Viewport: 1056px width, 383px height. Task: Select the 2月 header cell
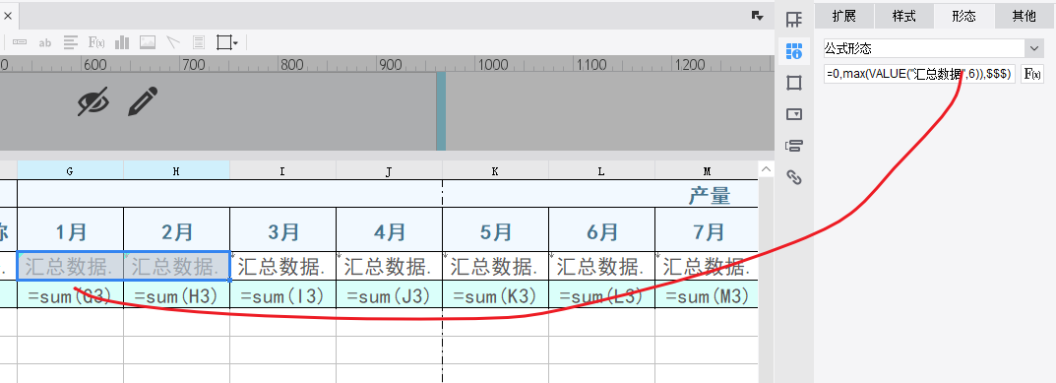176,230
